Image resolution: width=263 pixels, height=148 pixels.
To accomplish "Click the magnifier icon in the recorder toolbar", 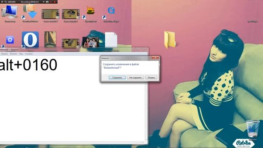I will pos(5,2).
